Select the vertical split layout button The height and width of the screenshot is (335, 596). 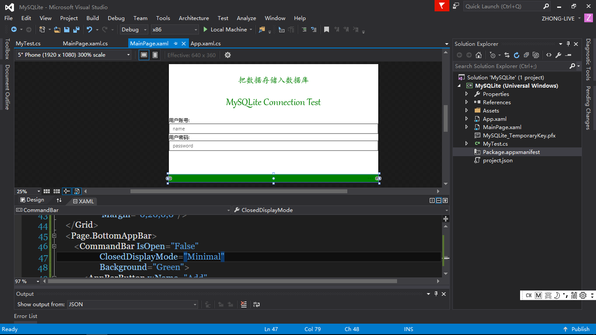(x=432, y=201)
